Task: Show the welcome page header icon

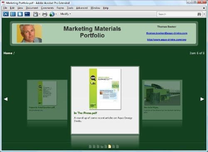Action: pos(27,14)
